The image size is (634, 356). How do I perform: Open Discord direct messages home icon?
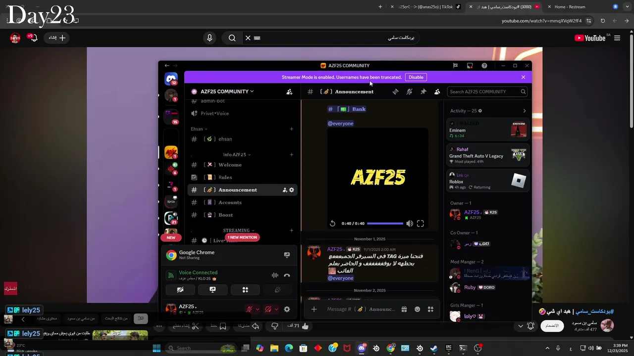pyautogui.click(x=171, y=79)
